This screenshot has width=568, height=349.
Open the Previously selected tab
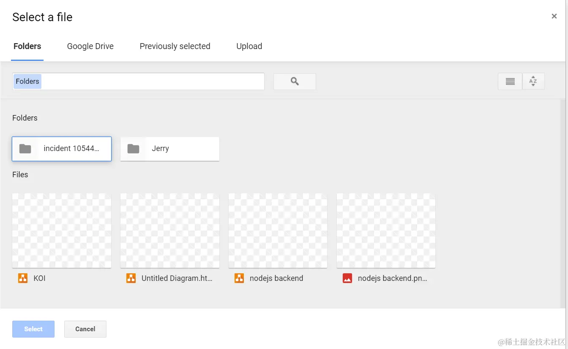pos(175,47)
